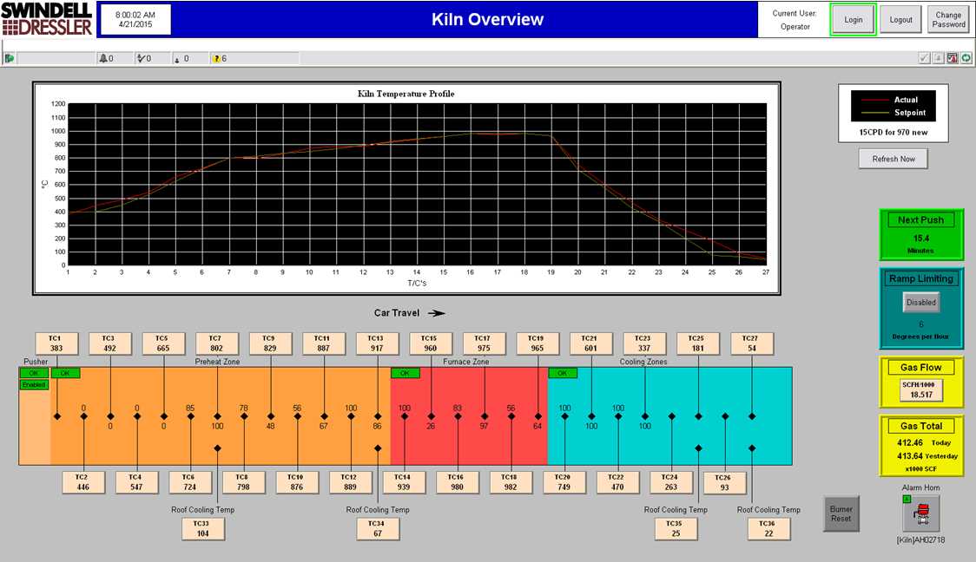Click the yellow question mark counter icon

point(216,58)
